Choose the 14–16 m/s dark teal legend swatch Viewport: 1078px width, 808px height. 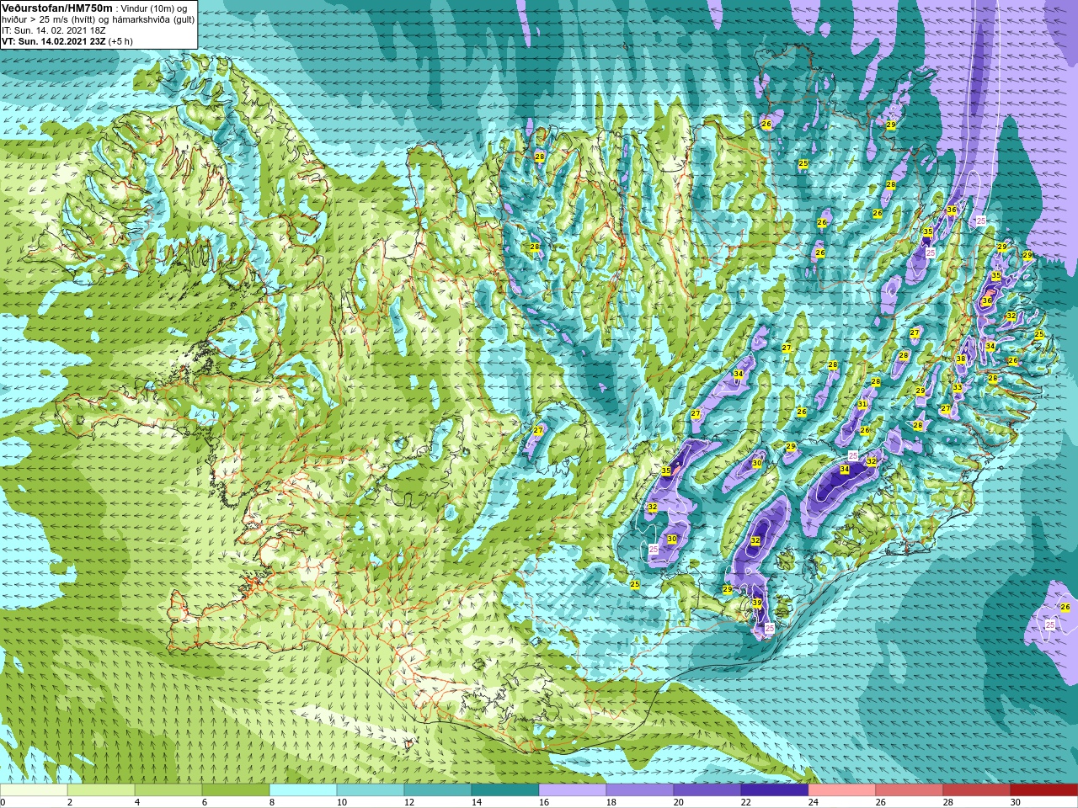pyautogui.click(x=505, y=790)
